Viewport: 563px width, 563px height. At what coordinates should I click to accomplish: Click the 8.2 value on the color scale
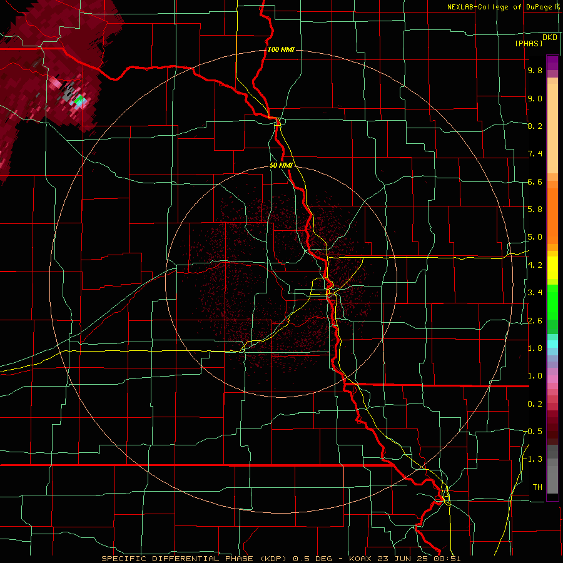[535, 126]
